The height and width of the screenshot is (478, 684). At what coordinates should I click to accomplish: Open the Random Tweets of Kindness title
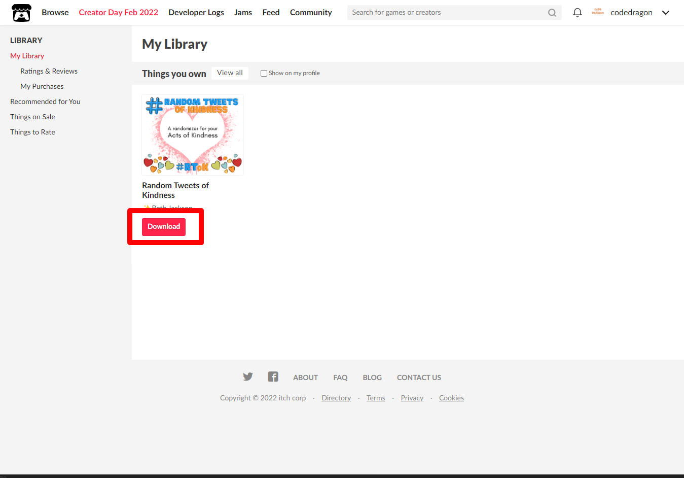(175, 190)
